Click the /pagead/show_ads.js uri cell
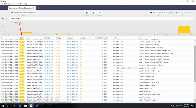Image resolution: width=196 pixels, height=108 pixels. point(147,68)
